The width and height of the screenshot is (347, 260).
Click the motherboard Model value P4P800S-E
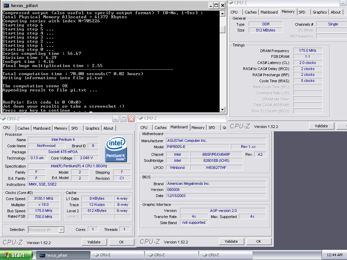point(198,147)
